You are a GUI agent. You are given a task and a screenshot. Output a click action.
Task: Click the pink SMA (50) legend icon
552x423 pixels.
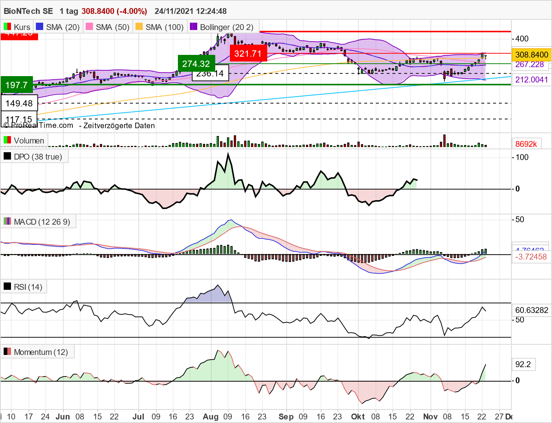[x=89, y=26]
